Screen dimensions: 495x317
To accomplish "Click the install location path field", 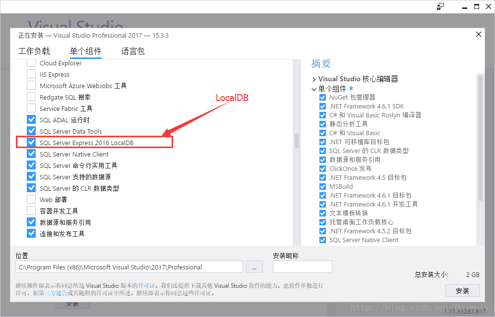I will click(x=129, y=267).
